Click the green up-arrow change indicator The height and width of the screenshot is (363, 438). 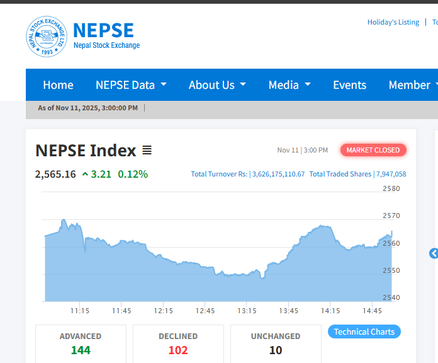point(86,174)
